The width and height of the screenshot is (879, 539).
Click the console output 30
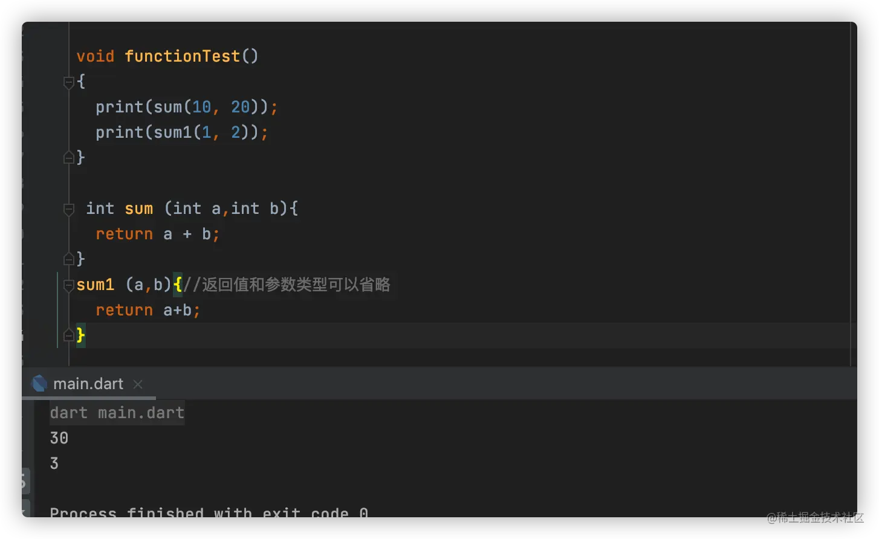coord(59,438)
